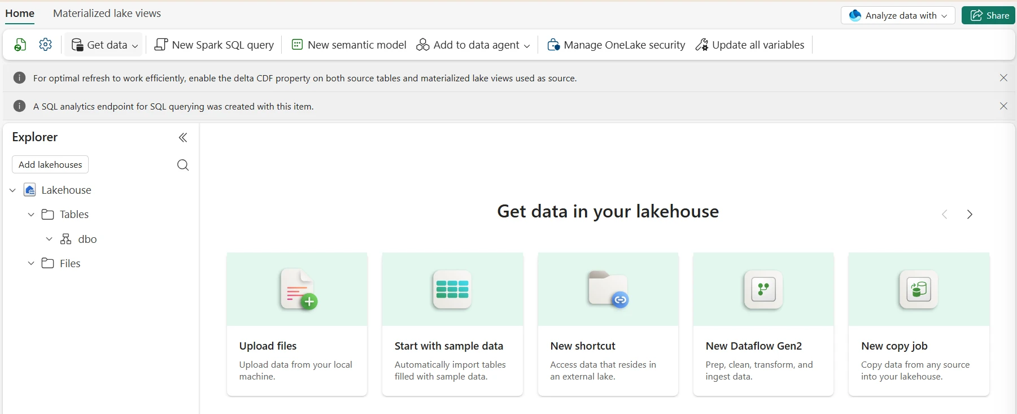Click the Lakehouse icon in Explorer

[x=30, y=190]
